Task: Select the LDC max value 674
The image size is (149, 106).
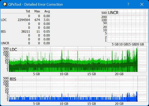Action: click(37, 20)
